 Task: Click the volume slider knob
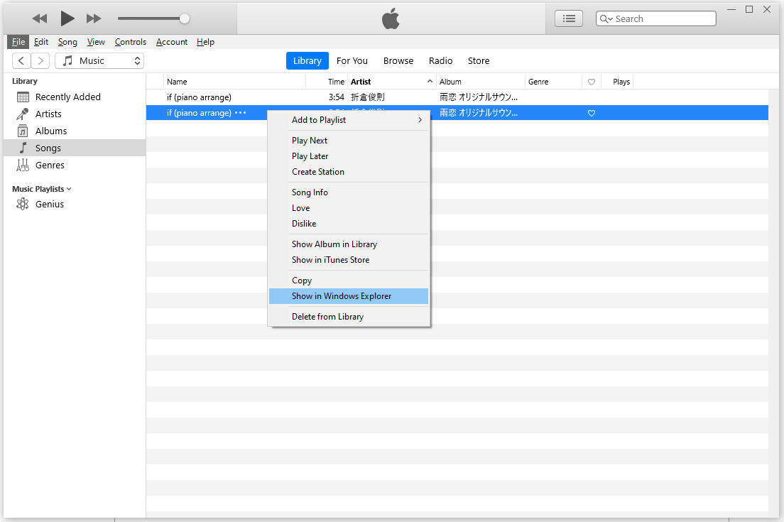coord(185,18)
